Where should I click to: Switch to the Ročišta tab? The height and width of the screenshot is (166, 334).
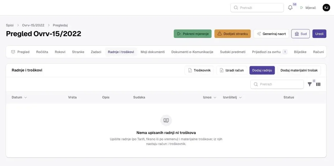point(42,52)
